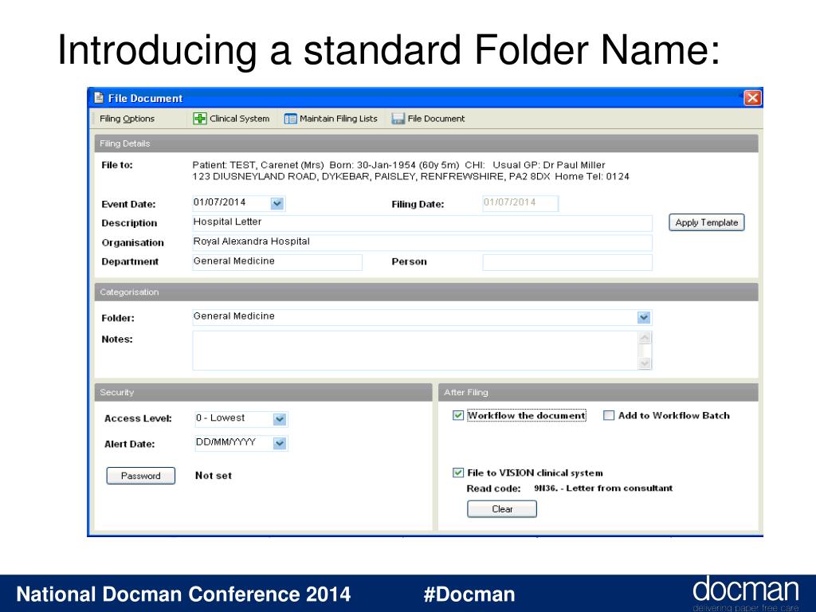The width and height of the screenshot is (816, 612).
Task: Open the Folder dropdown list
Action: [x=644, y=317]
